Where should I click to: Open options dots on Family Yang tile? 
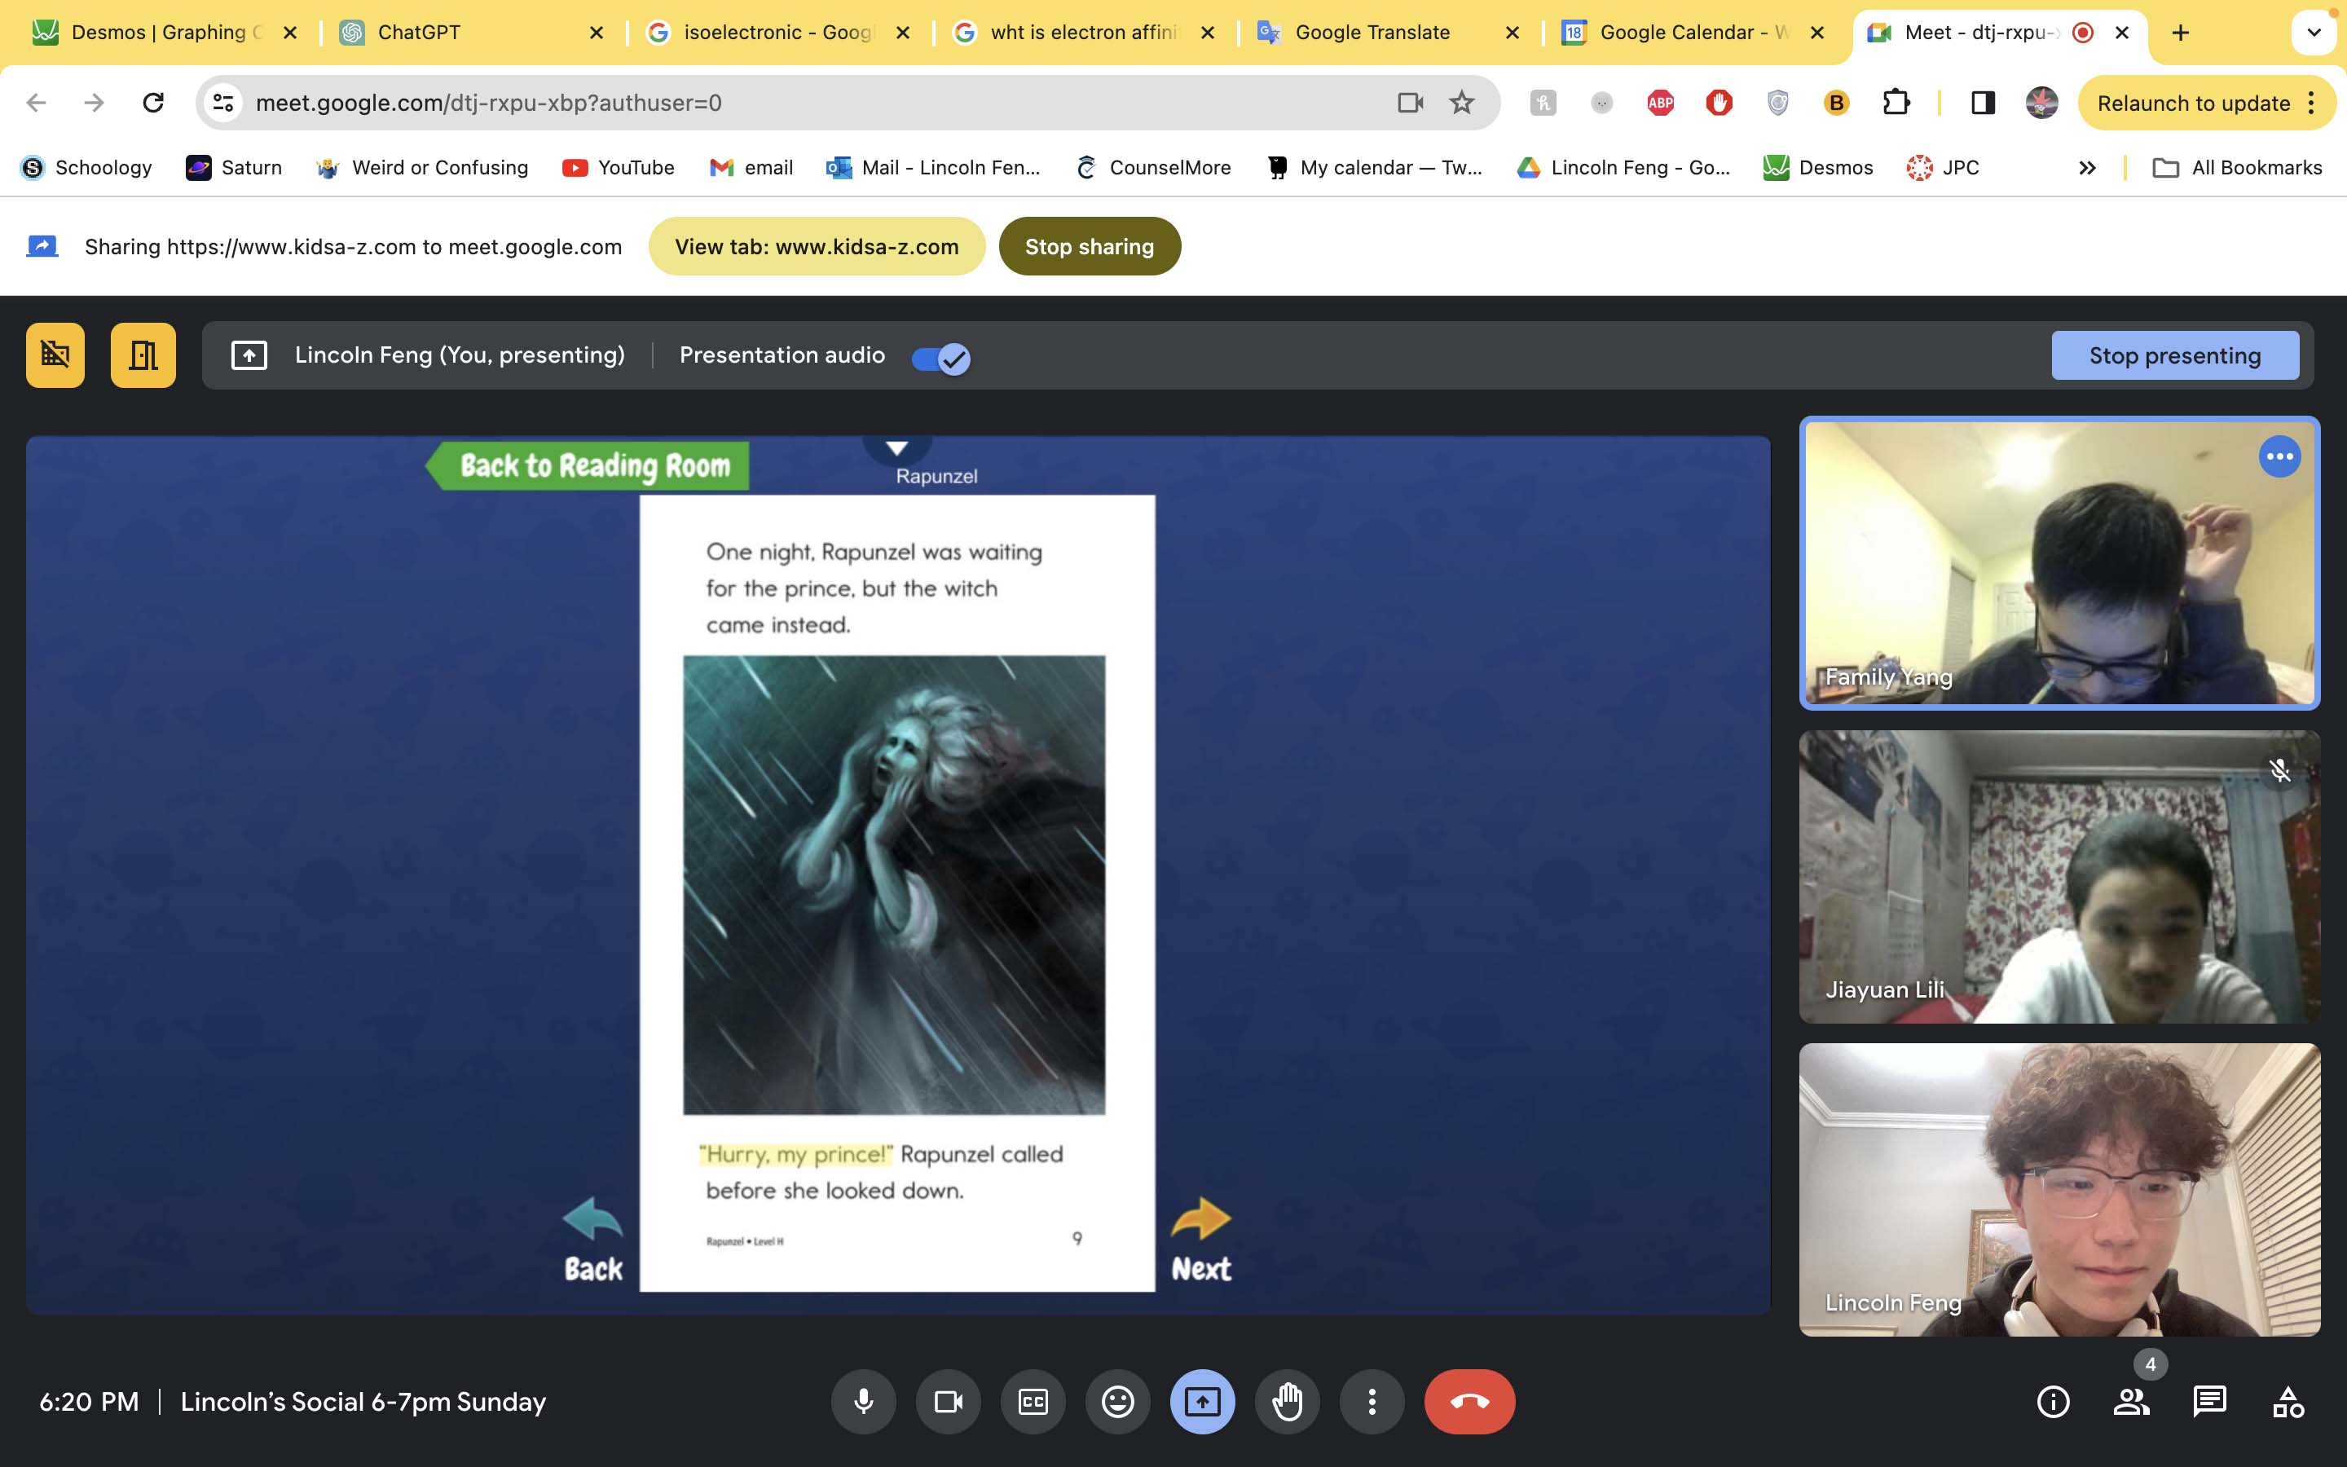2279,456
